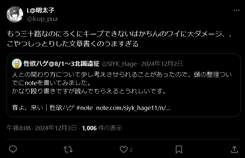Screen dimensions: 245x158
Task: Bookmark this tweet
Action: [179, 149]
